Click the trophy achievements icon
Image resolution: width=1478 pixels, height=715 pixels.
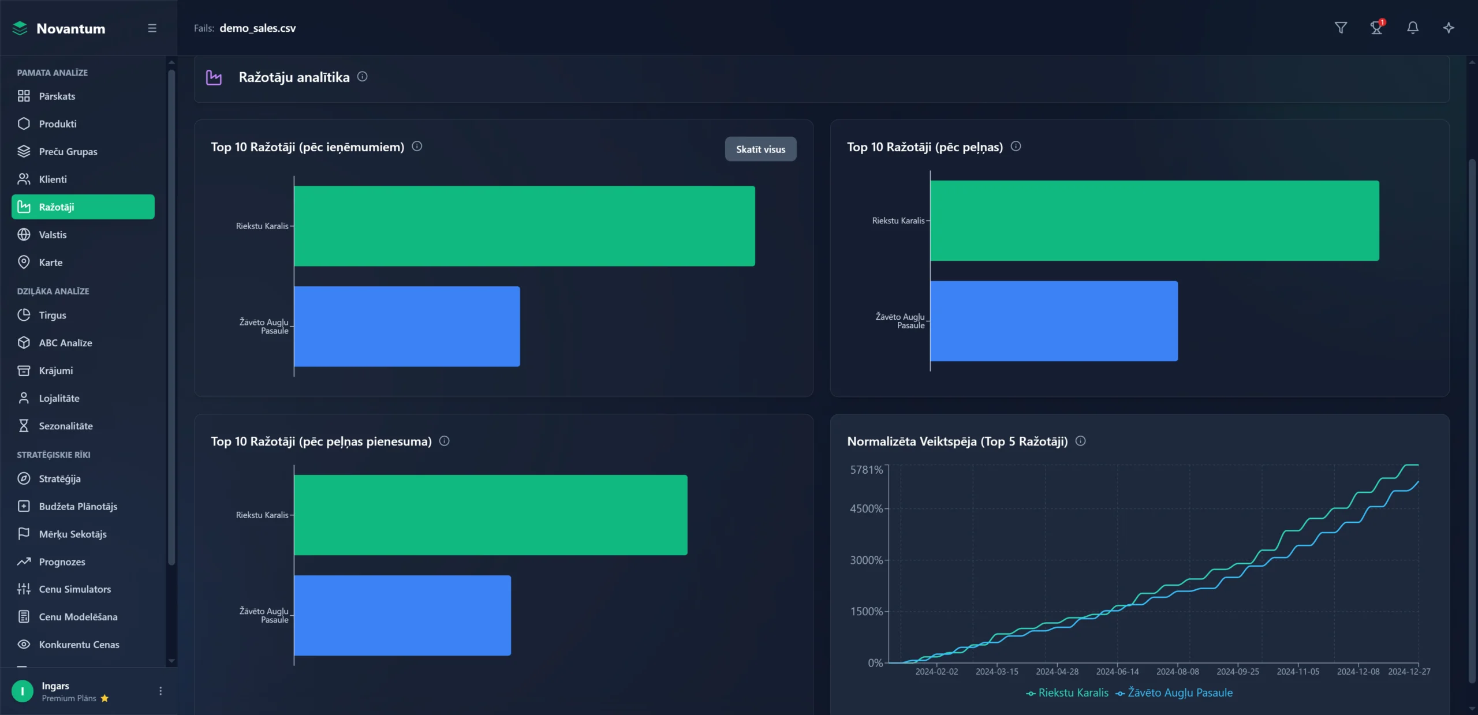tap(1376, 28)
